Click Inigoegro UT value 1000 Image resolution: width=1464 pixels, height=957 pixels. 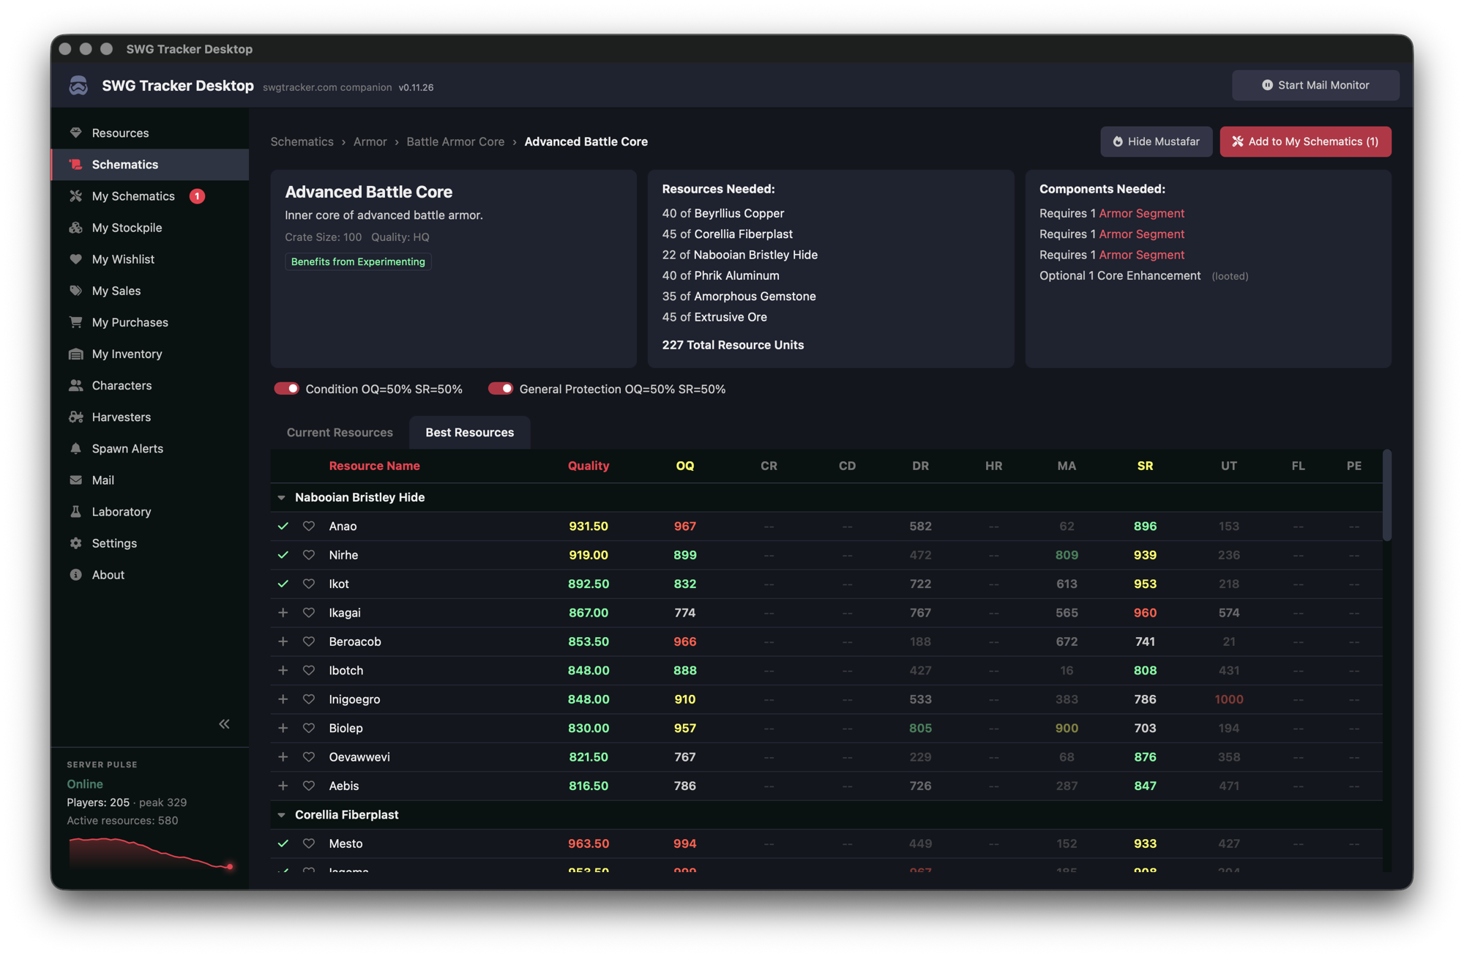(1228, 699)
